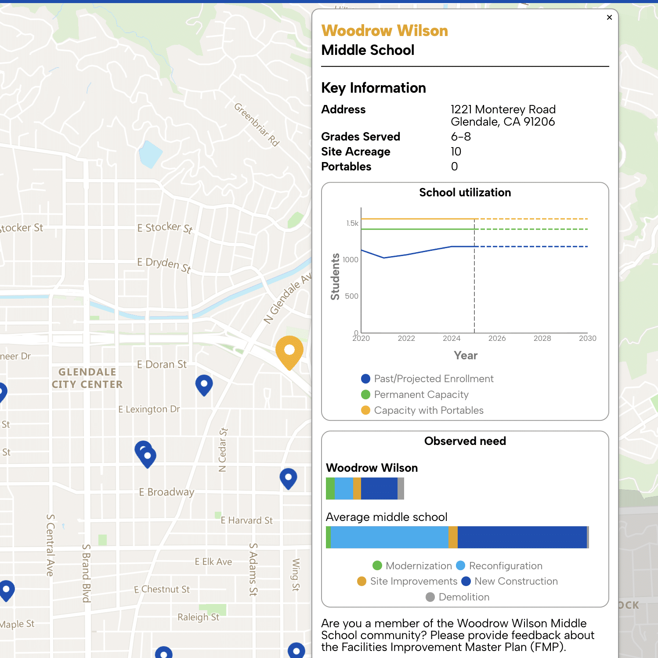
Task: Select the blue school pin below E Doran St
Action: coord(204,385)
